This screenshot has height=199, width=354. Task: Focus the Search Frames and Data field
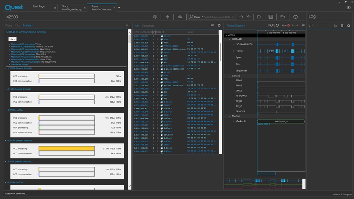click(217, 17)
